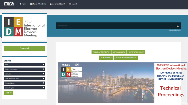Click the INSTITUTION INDEX button
This screenshot has height=105, width=188.
[x=136, y=52]
